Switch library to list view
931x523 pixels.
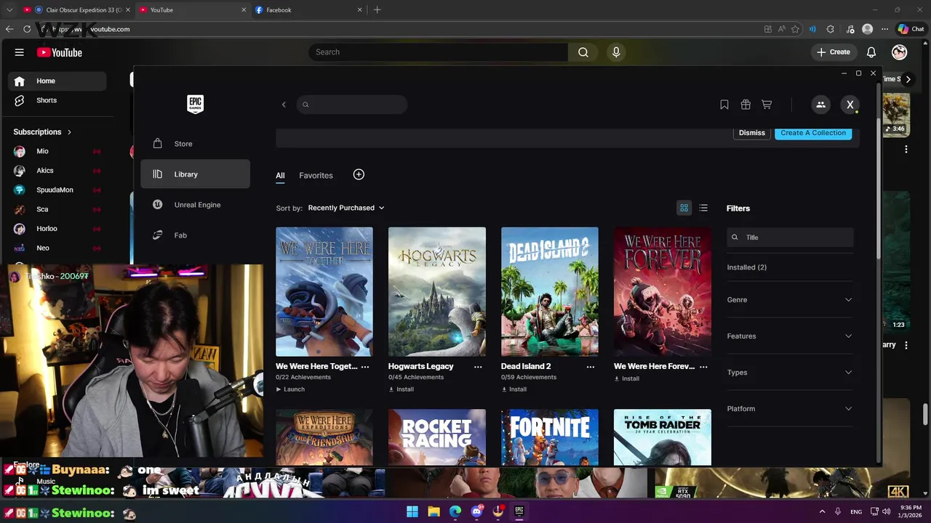(703, 208)
